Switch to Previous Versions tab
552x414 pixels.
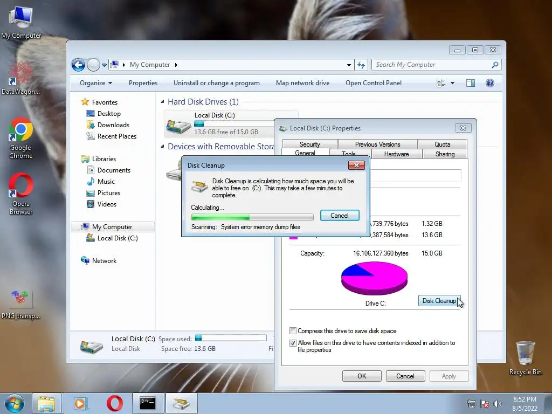pos(377,144)
